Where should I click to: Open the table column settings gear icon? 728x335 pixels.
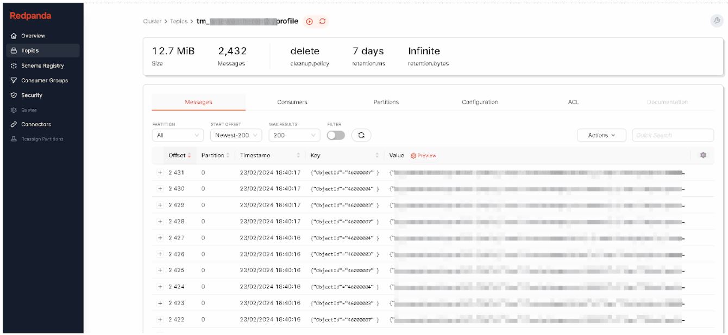tap(703, 156)
